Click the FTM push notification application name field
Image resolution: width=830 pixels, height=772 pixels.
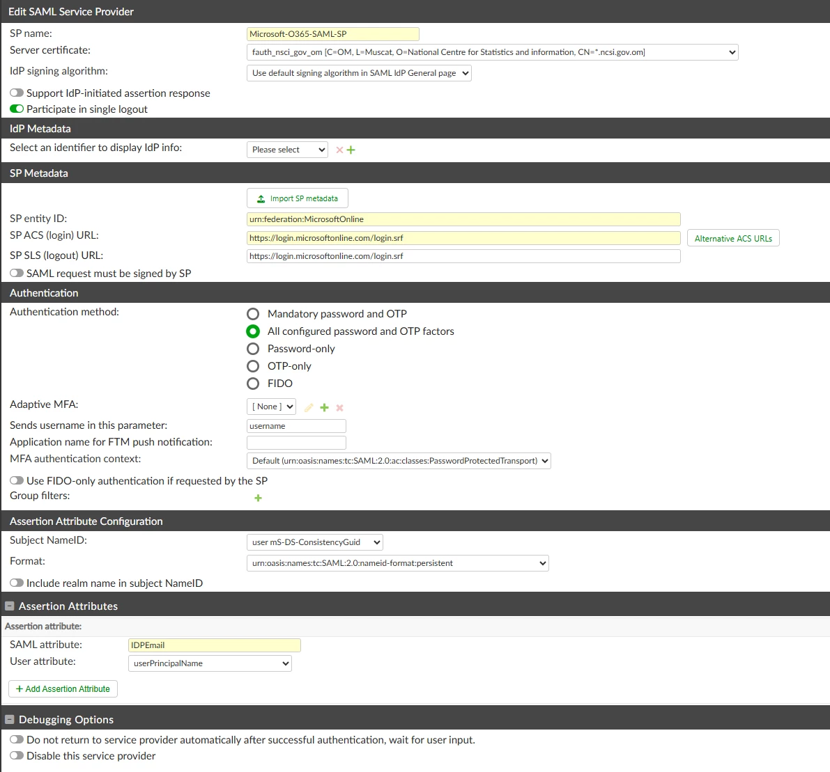[296, 443]
